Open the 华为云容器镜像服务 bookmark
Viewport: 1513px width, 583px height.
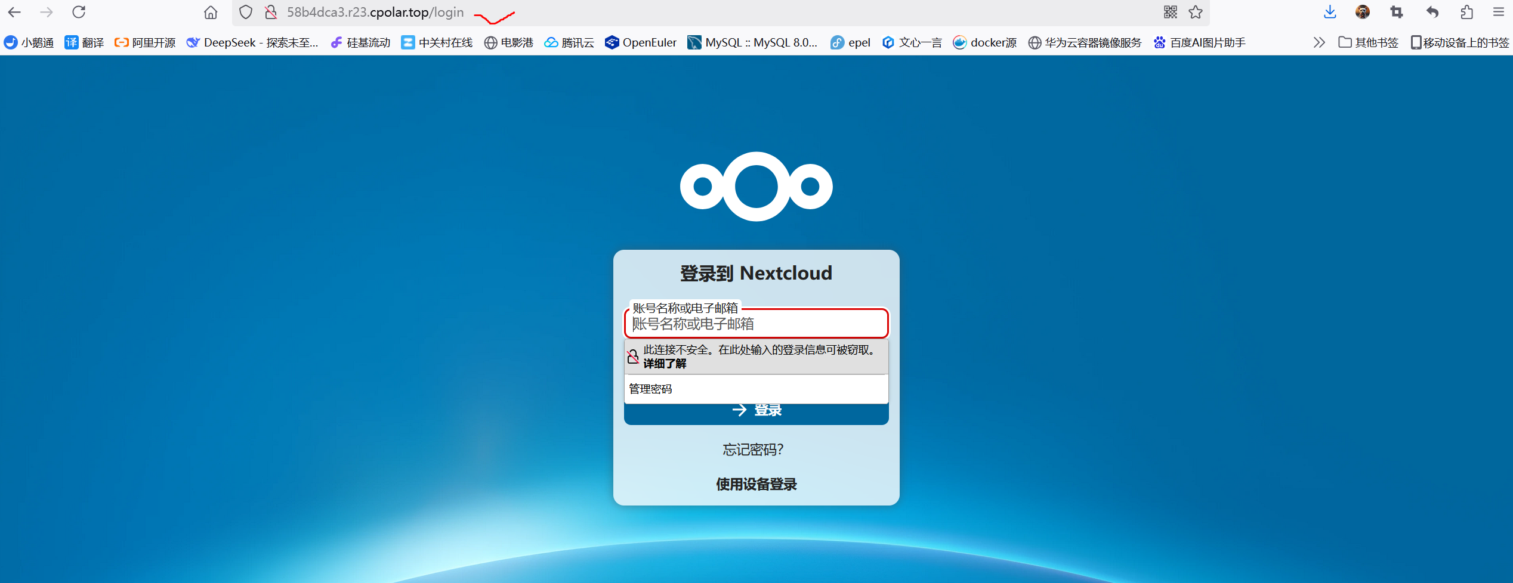click(1085, 42)
